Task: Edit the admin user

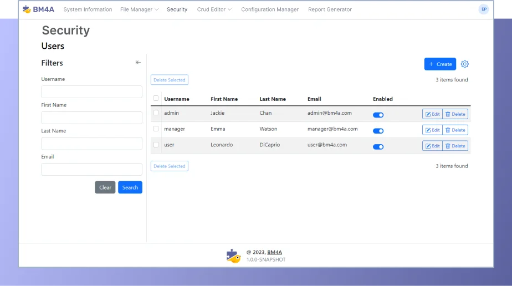Action: (432, 114)
